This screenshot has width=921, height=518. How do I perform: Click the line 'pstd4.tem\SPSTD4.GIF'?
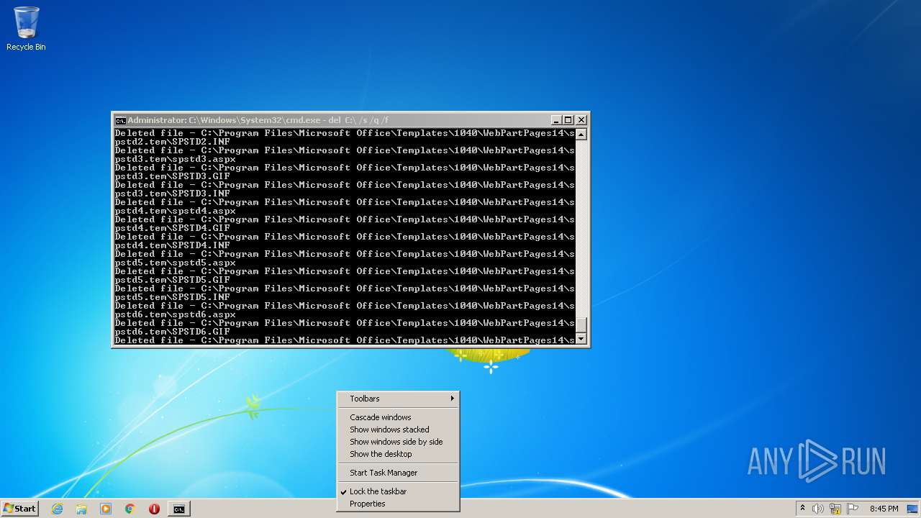click(173, 228)
